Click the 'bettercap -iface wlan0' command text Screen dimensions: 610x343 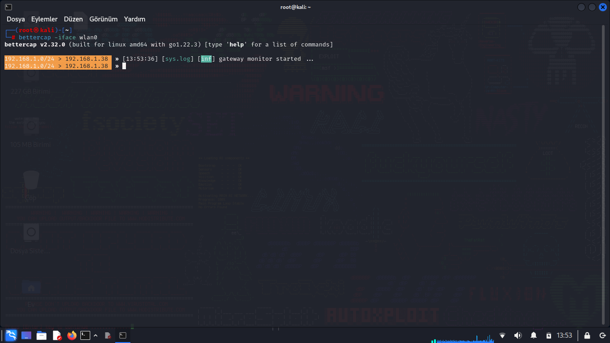coord(58,38)
